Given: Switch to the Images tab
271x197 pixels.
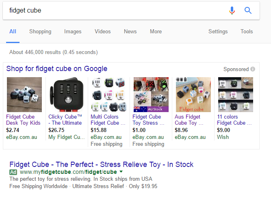Looking at the screenshot, I should pos(73,31).
